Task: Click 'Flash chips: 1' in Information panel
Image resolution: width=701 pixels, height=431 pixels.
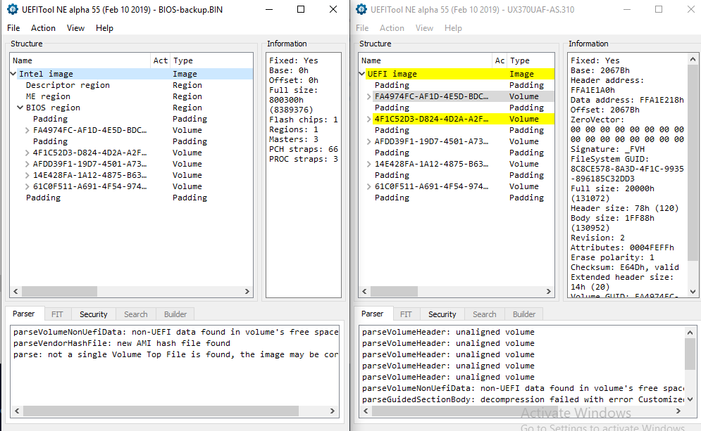Action: pyautogui.click(x=304, y=120)
